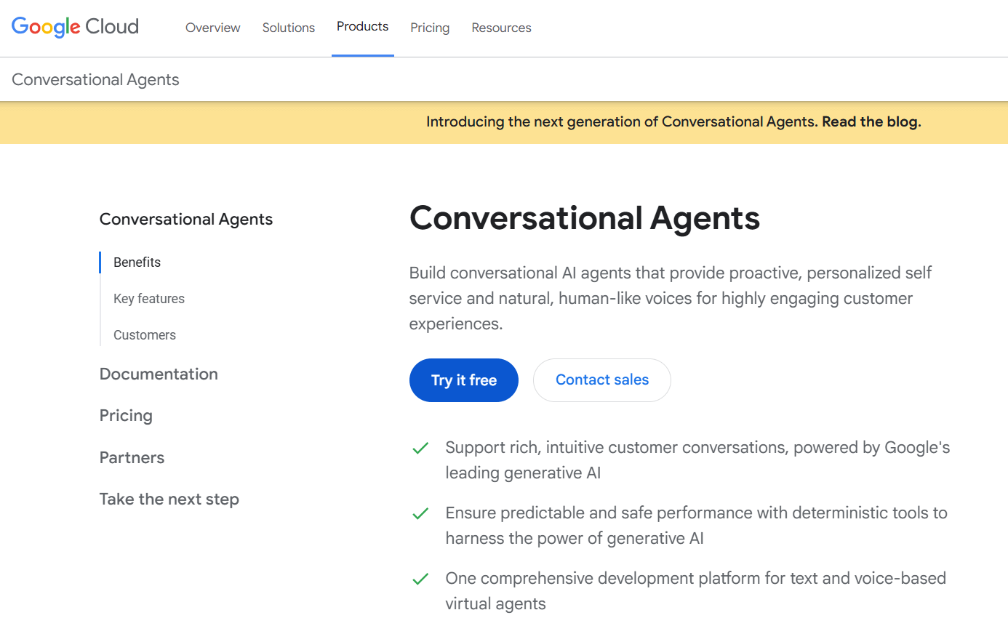Viewport: 1008px width, 618px height.
Task: Open the Overview menu item
Action: pyautogui.click(x=213, y=28)
